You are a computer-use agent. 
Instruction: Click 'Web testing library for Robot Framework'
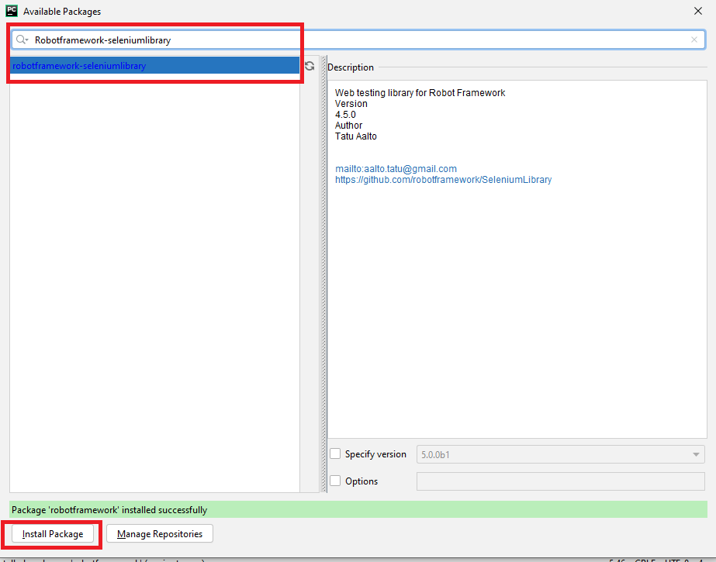point(420,92)
